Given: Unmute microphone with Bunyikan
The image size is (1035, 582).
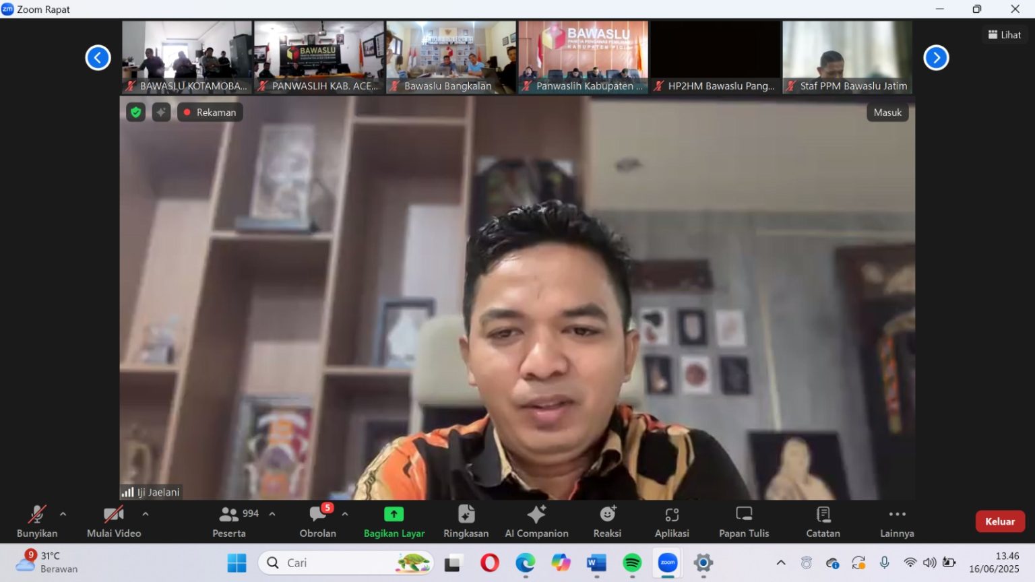Looking at the screenshot, I should pyautogui.click(x=37, y=521).
